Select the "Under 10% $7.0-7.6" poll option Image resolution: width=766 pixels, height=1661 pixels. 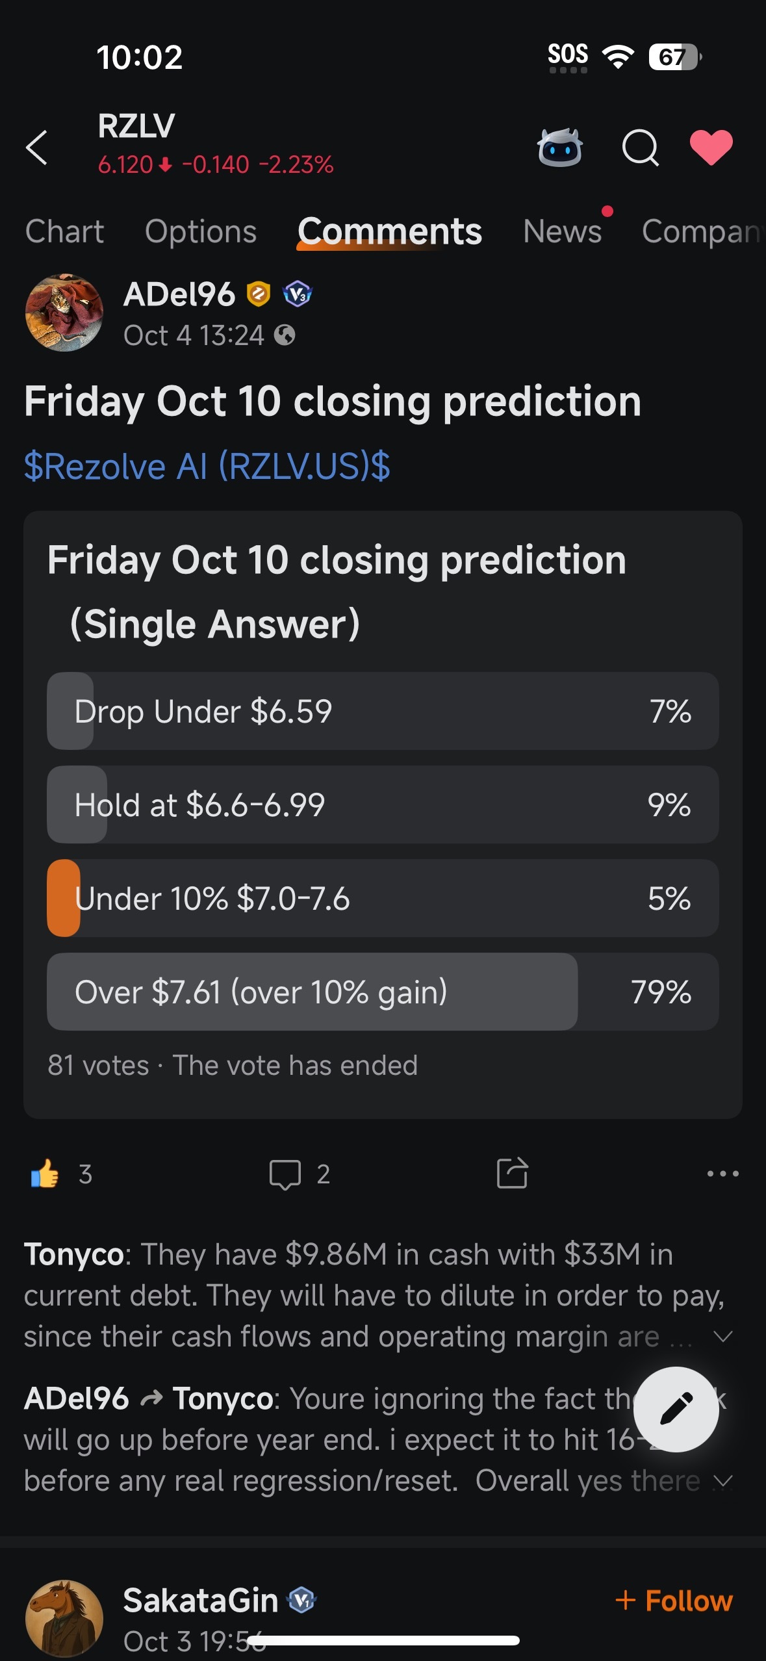point(383,898)
